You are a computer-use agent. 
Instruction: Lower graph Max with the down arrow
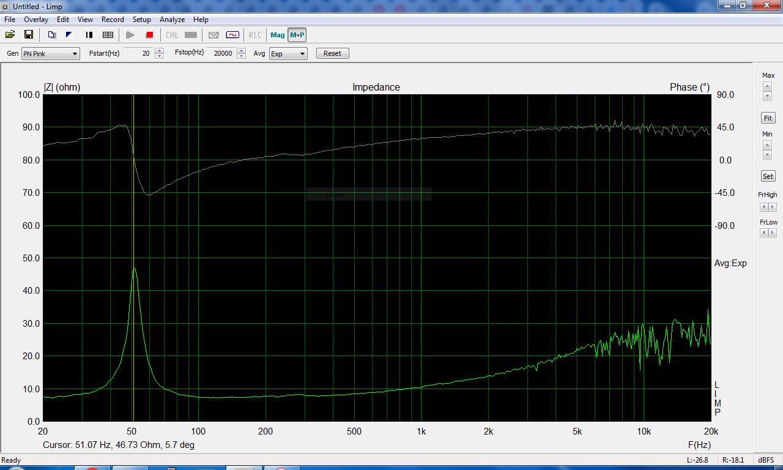(768, 96)
